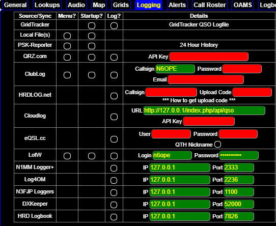Check Cloudlog Log checkbox
Image resolution: width=276 pixels, height=226 pixels.
point(114,117)
